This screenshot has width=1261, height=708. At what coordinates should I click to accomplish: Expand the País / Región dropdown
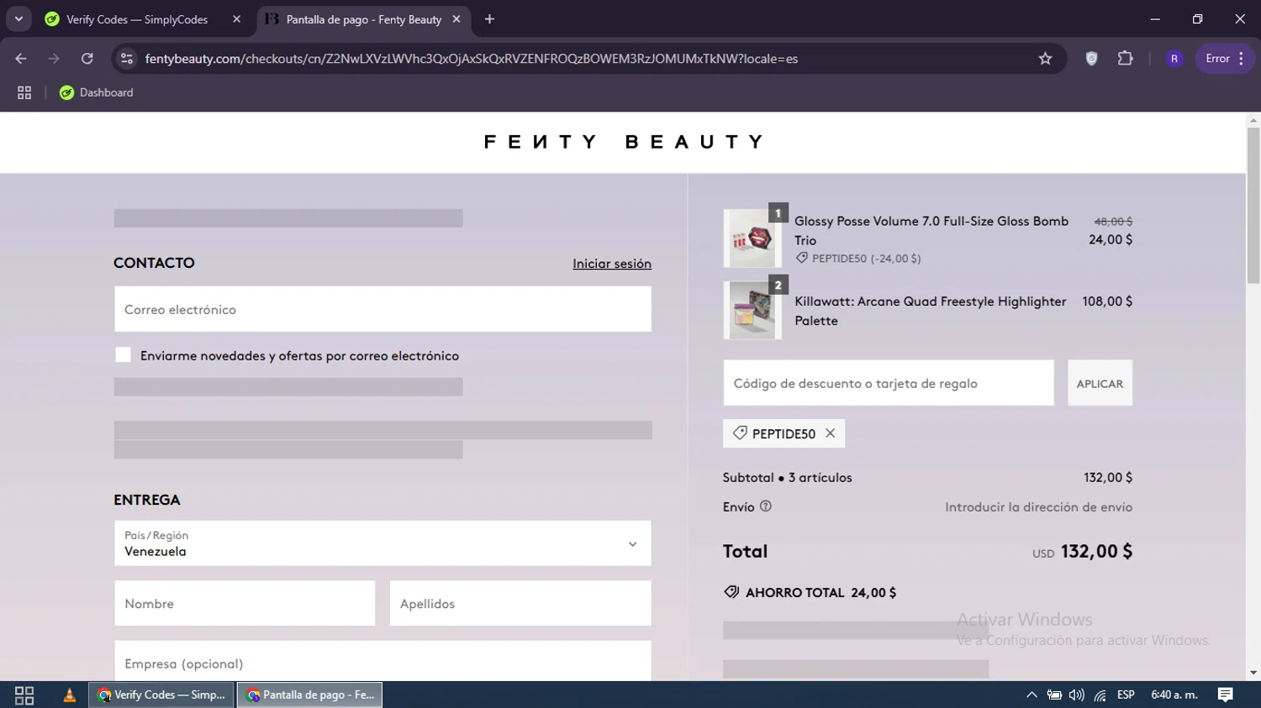point(383,543)
